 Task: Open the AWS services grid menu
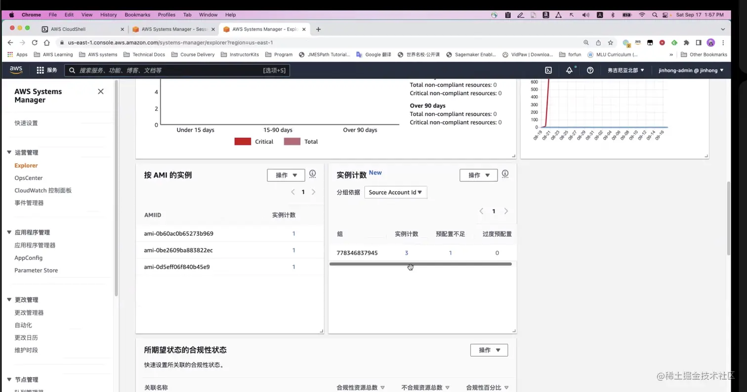coord(41,71)
